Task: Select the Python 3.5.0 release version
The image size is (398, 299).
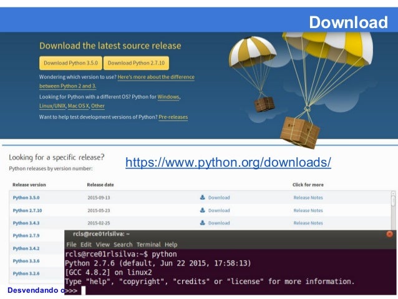Action: [26, 198]
